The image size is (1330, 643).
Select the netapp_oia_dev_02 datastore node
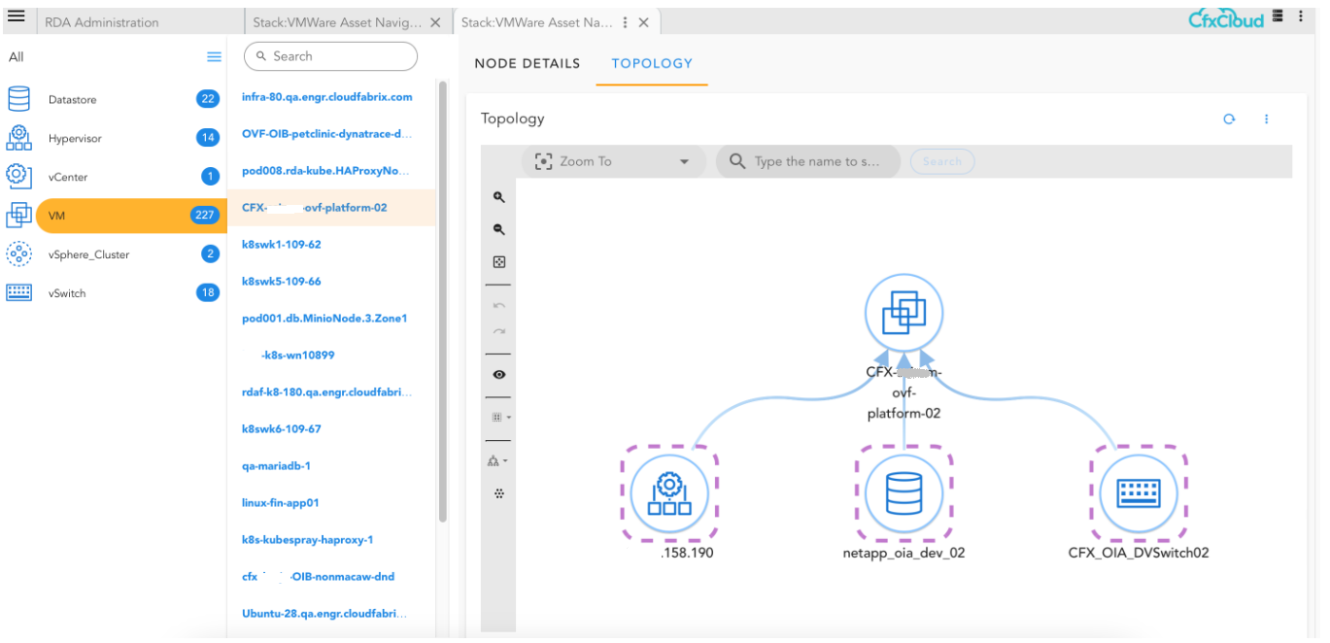(x=904, y=494)
